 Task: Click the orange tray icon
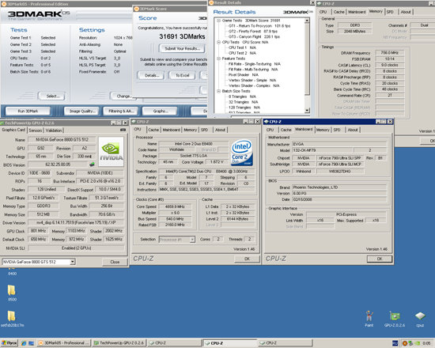pos(404,343)
